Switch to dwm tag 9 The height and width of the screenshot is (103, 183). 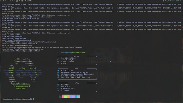click(x=19, y=1)
